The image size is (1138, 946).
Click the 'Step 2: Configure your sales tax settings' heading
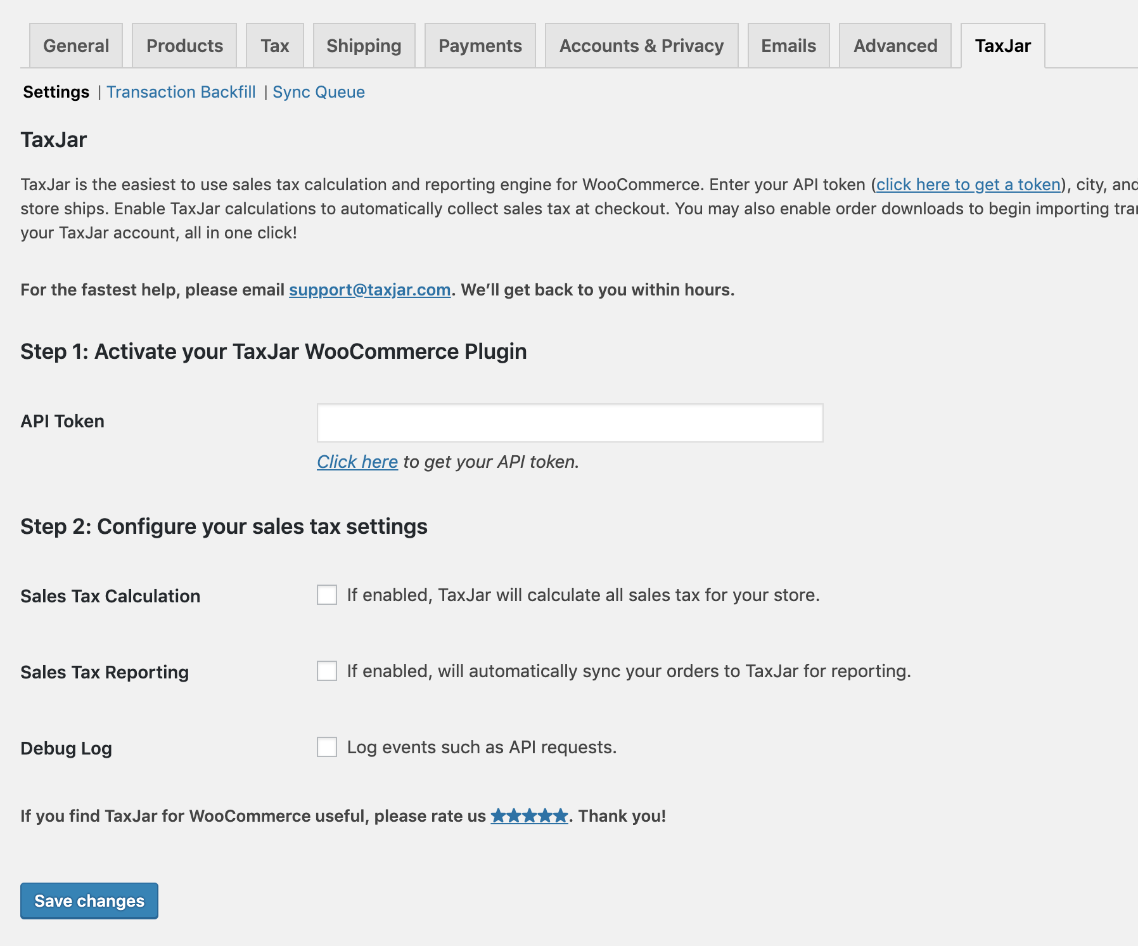point(224,526)
